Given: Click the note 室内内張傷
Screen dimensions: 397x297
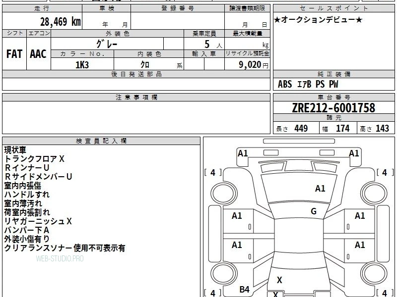Looking at the screenshot, I should coord(22,186).
